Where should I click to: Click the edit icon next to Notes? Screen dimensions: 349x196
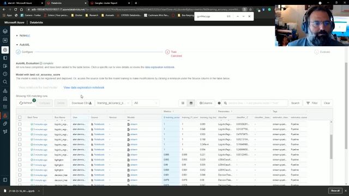point(29,35)
